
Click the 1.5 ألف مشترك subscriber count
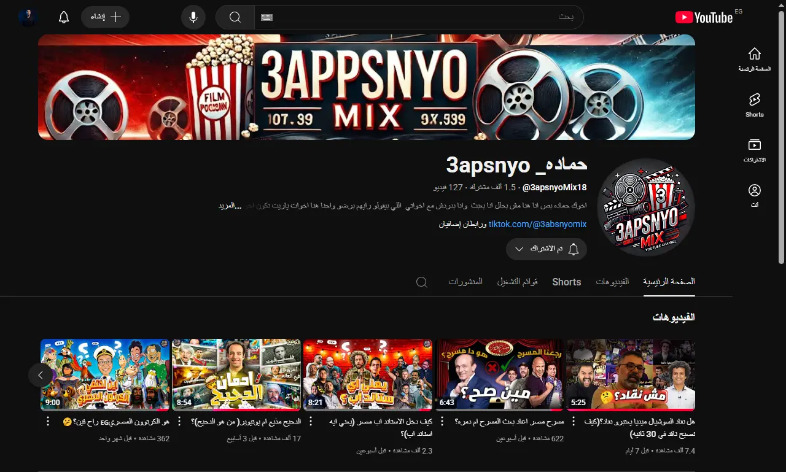pos(493,187)
